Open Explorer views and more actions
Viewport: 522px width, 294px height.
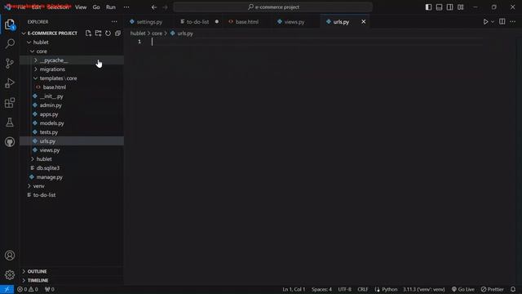[x=114, y=22]
